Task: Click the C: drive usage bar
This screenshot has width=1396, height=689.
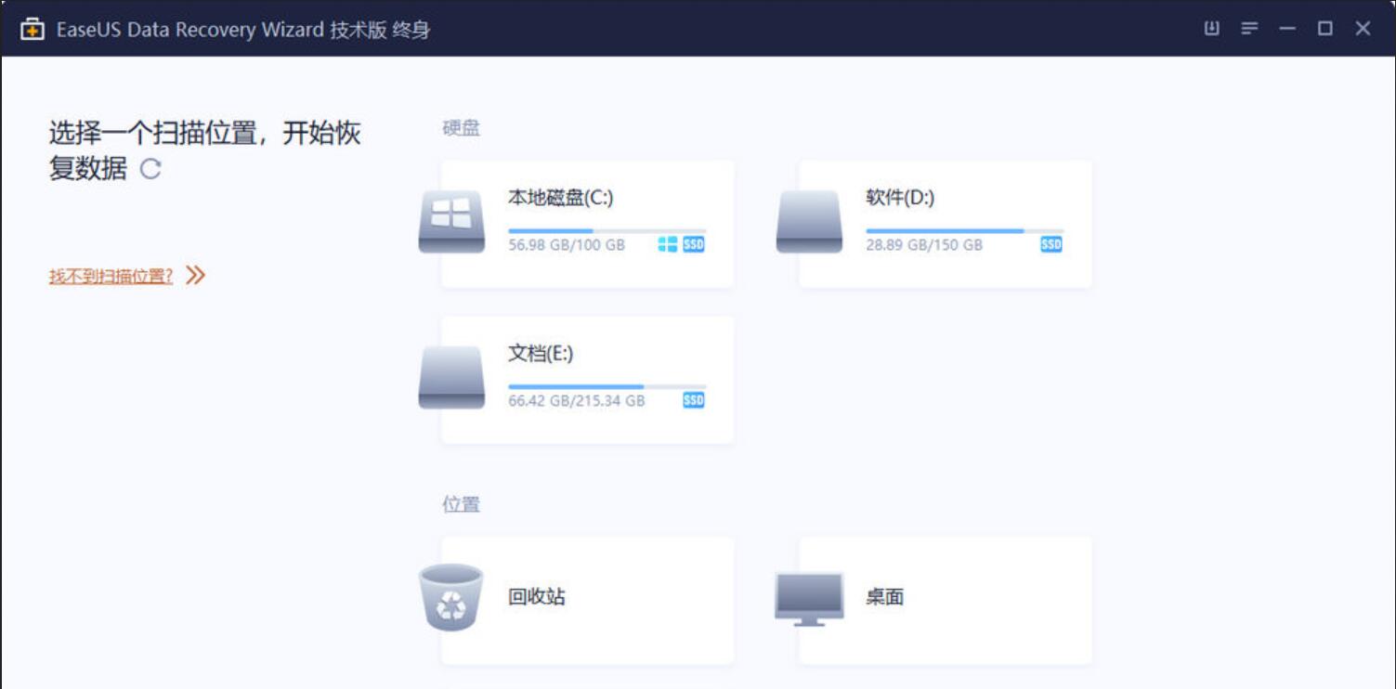Action: [x=607, y=230]
